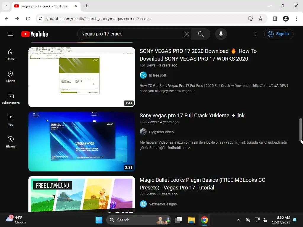Expand the tab search dropdown arrow

coord(6,6)
